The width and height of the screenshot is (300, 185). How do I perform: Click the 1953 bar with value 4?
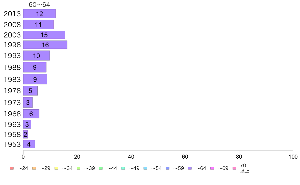point(29,144)
